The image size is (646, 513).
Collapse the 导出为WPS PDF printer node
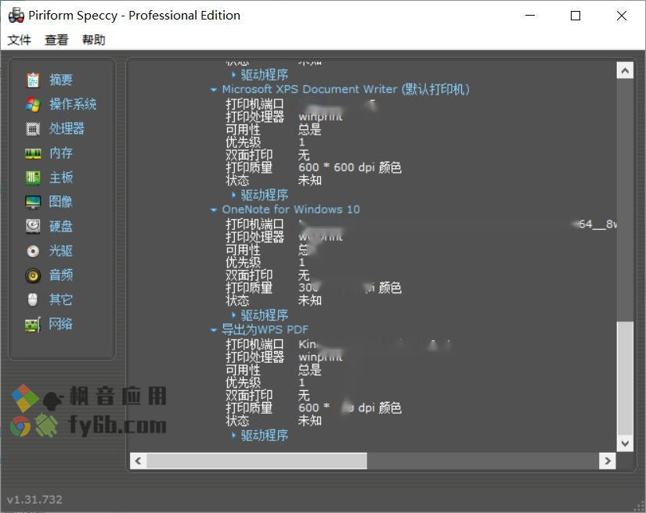[x=214, y=330]
